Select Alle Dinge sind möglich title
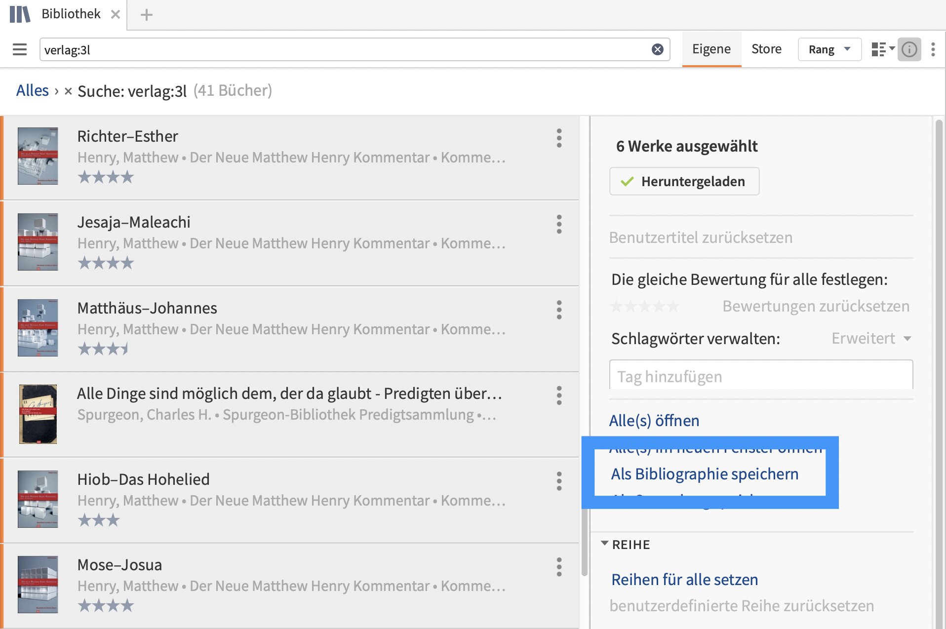946x629 pixels. 289,393
